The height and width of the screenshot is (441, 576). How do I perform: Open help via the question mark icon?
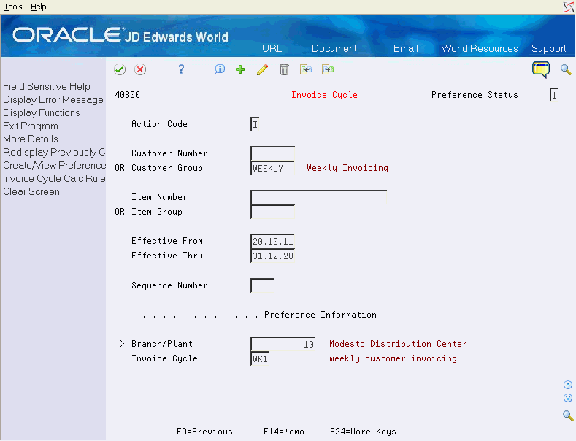[181, 69]
